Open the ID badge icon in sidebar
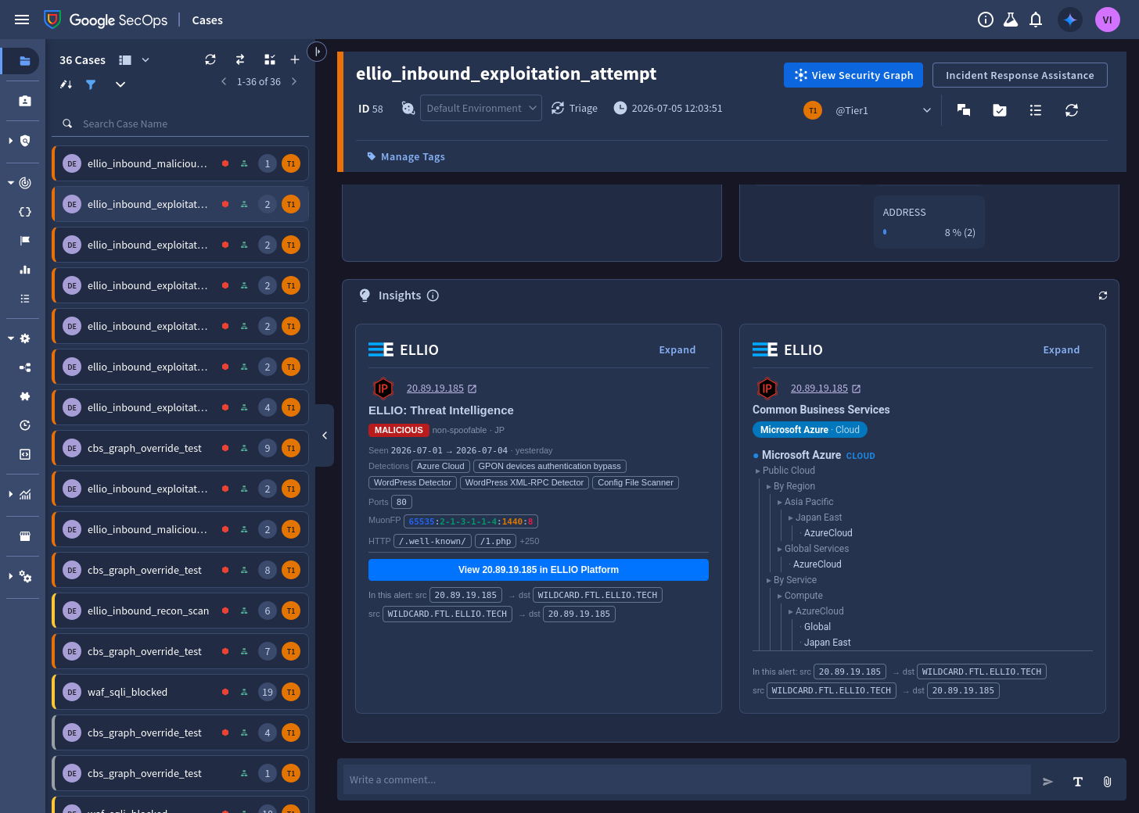Viewport: 1139px width, 813px height. [24, 101]
